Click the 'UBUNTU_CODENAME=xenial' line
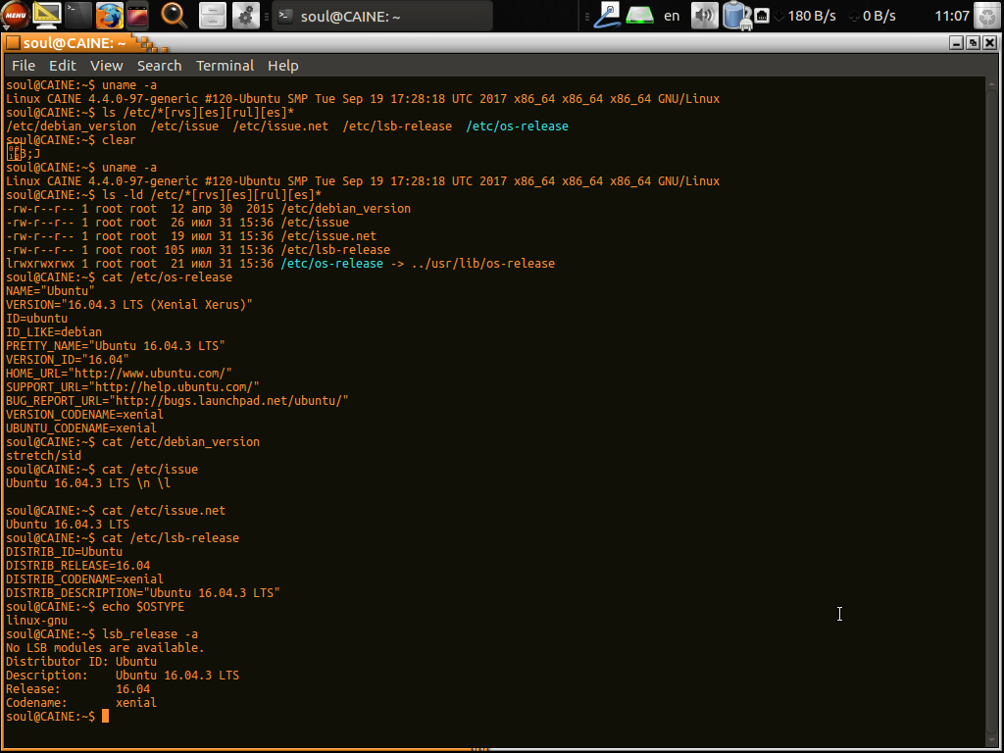Image resolution: width=1004 pixels, height=753 pixels. pyautogui.click(x=81, y=427)
